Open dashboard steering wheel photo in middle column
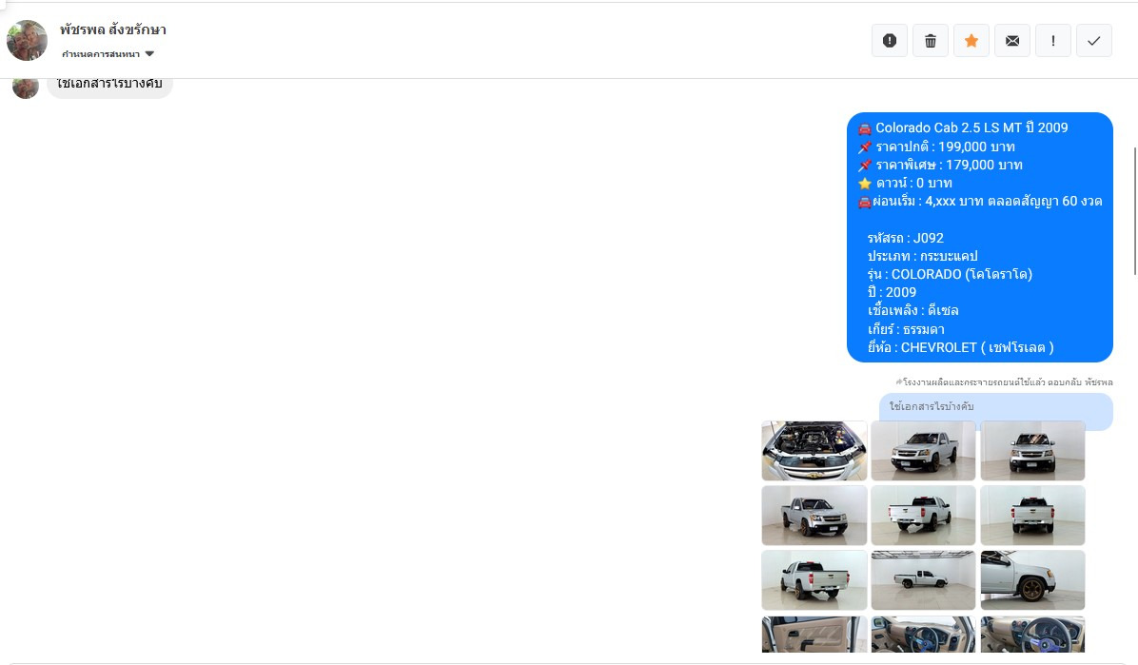This screenshot has width=1138, height=665. tap(923, 634)
